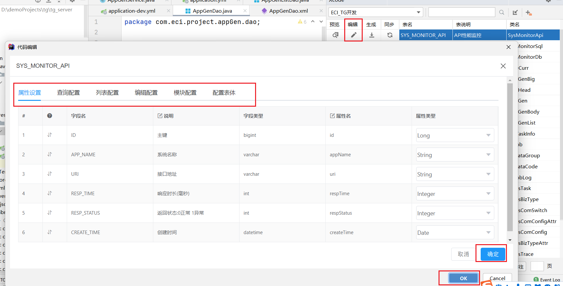Click the edit icon next to 属性名 header
Image resolution: width=563 pixels, height=286 pixels.
point(332,116)
